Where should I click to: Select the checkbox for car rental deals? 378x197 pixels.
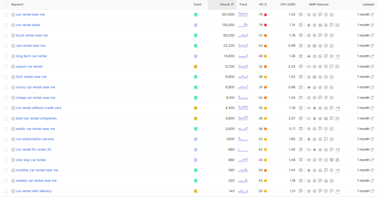pos(6,25)
